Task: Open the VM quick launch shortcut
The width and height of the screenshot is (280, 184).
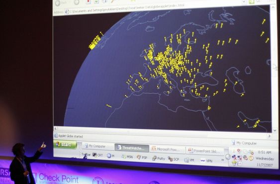Action: pyautogui.click(x=189, y=160)
